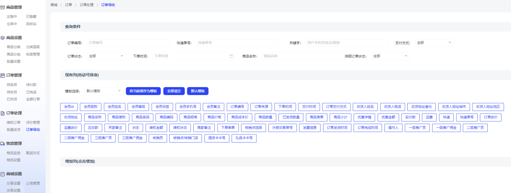The height and width of the screenshot is (193, 511).
Task: Open the 拼团订单状态 dropdown
Action: 390,56
